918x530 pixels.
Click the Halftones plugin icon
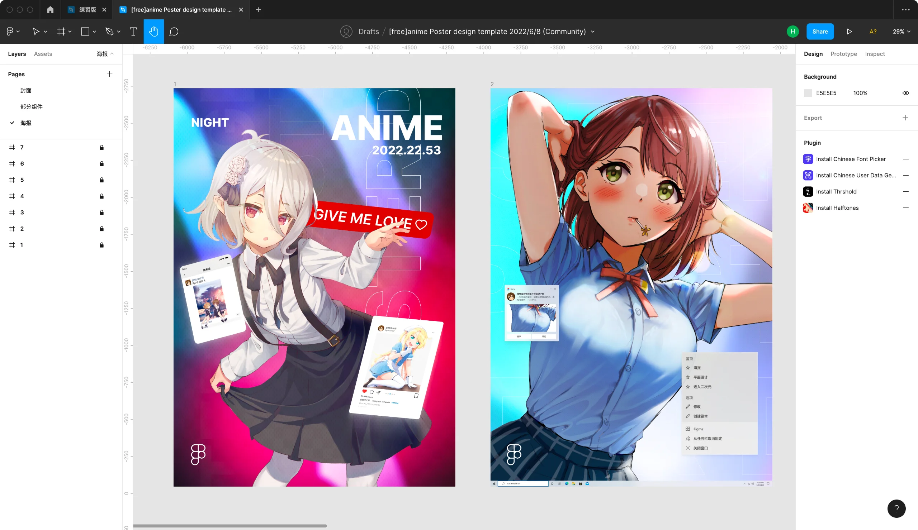(x=808, y=208)
